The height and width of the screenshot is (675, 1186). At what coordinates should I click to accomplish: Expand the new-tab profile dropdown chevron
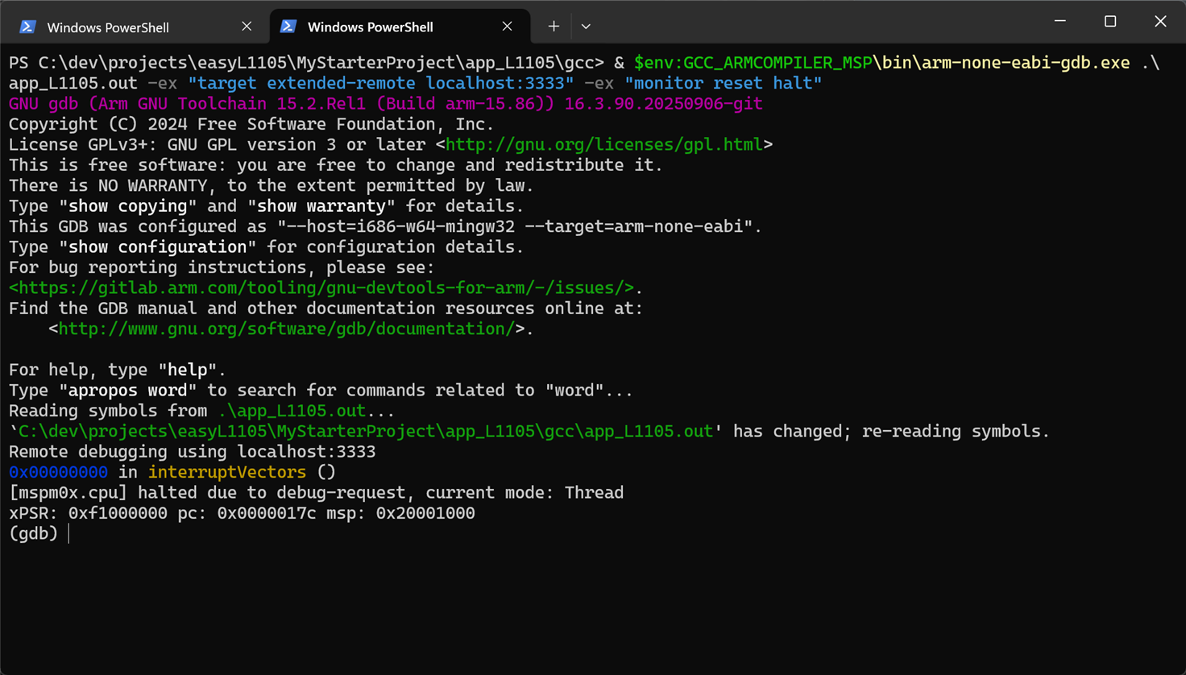tap(586, 27)
